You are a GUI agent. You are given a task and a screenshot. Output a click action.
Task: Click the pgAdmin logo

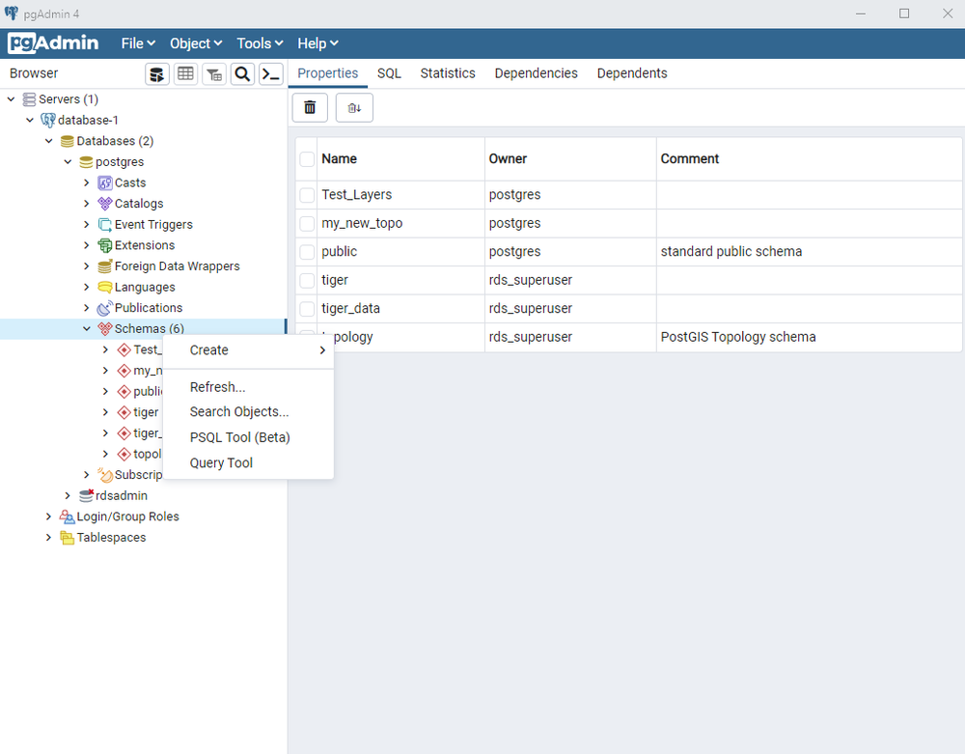point(53,43)
